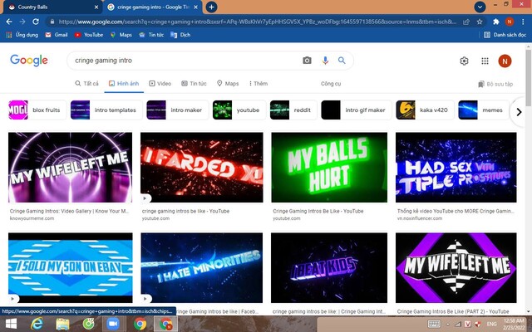The height and width of the screenshot is (332, 532).
Task: Open Công cụ search tools
Action: (331, 83)
